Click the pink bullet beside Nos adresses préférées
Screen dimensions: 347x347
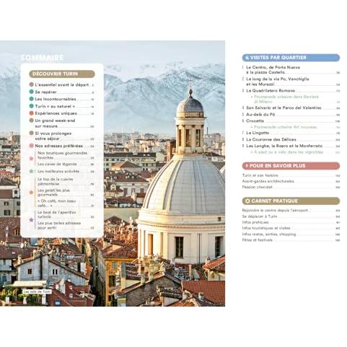pyautogui.click(x=31, y=146)
